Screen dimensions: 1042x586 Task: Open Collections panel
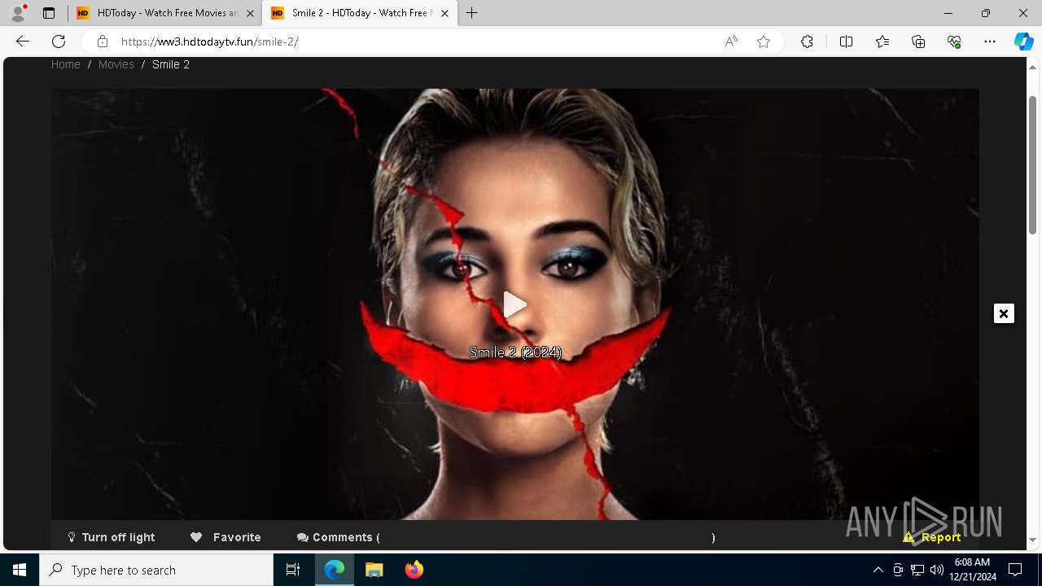click(x=918, y=42)
